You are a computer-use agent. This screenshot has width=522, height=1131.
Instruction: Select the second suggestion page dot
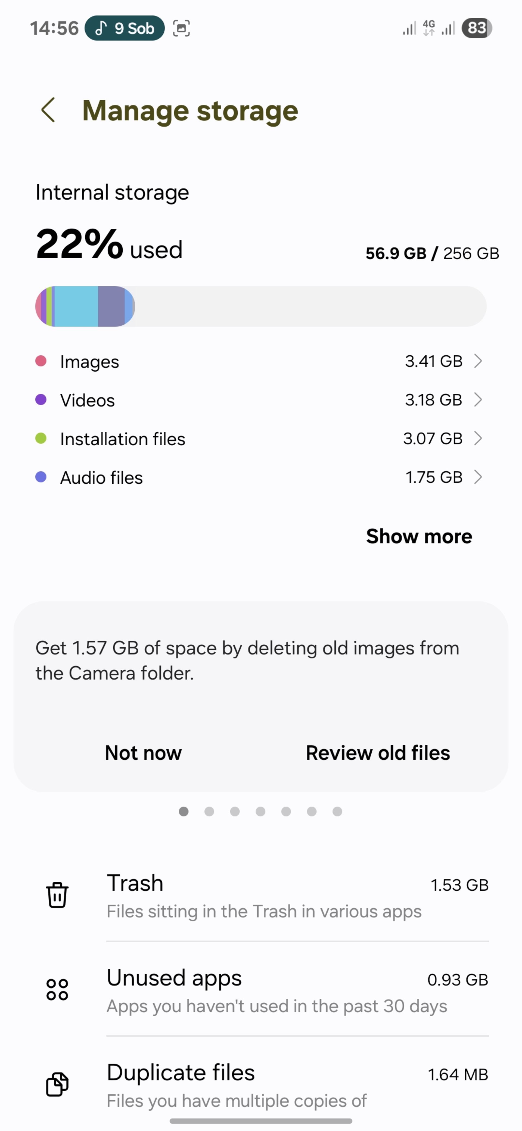(209, 811)
